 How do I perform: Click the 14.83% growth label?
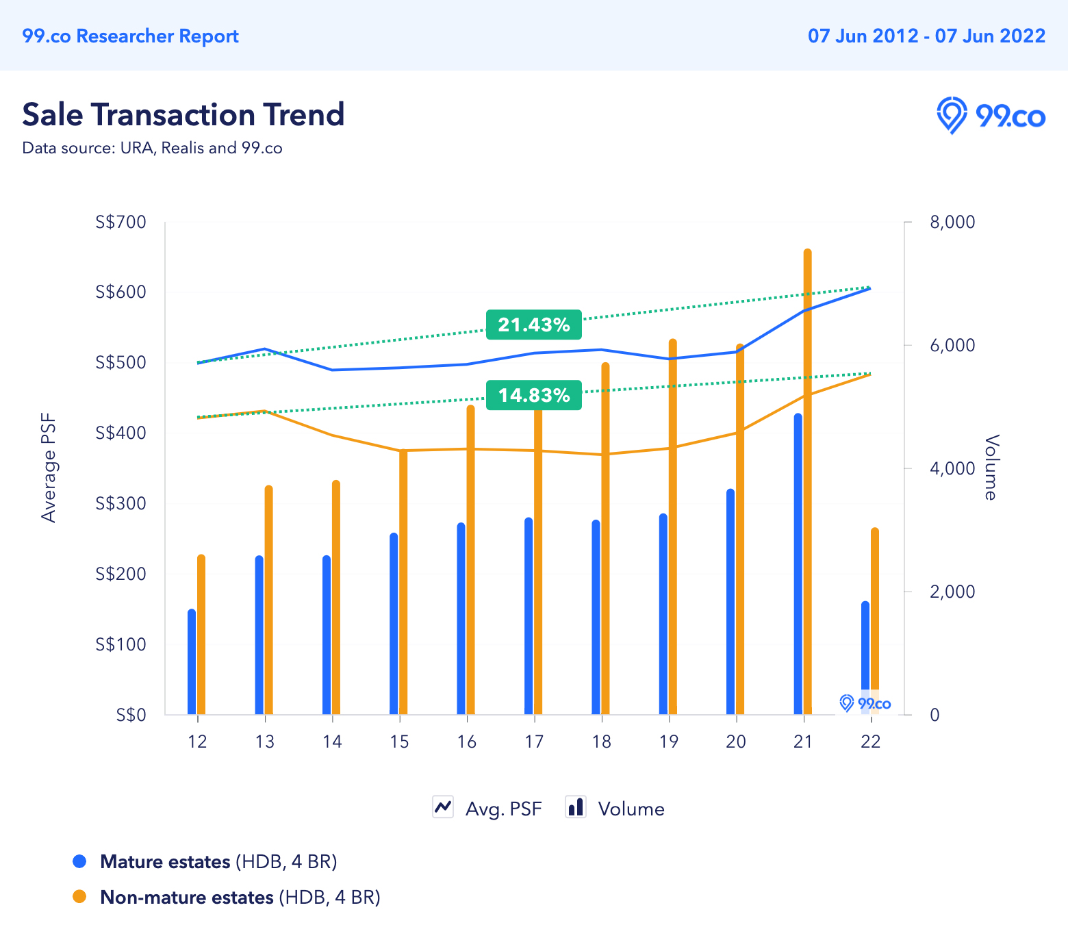point(534,395)
